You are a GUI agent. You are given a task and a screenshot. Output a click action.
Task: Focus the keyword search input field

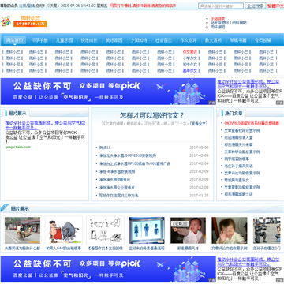coord(221,6)
